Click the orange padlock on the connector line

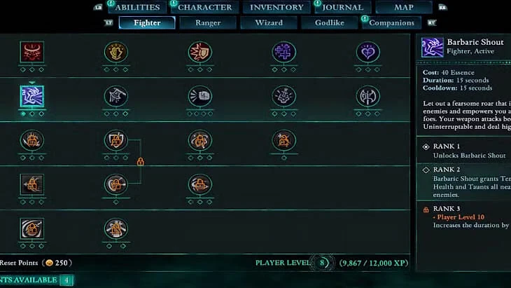click(x=141, y=161)
